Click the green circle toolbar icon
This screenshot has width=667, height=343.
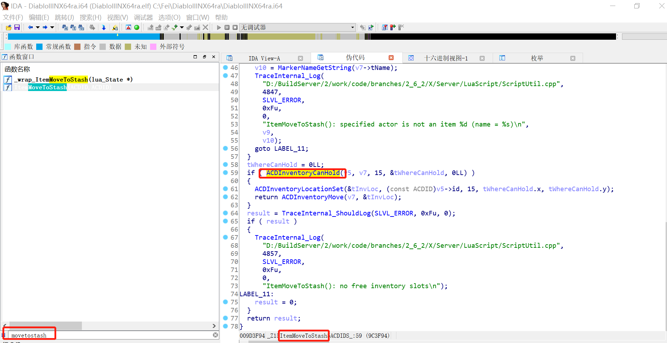pyautogui.click(x=137, y=27)
